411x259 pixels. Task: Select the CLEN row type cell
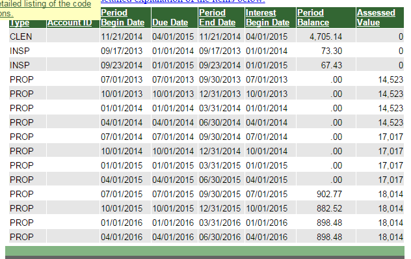pyautogui.click(x=27, y=36)
